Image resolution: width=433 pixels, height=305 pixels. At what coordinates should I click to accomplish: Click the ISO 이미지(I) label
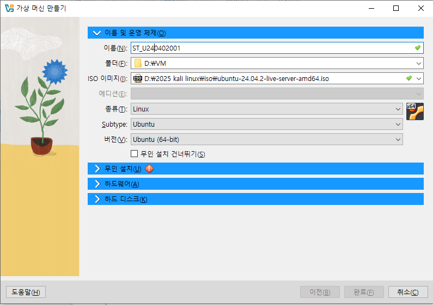pos(107,79)
